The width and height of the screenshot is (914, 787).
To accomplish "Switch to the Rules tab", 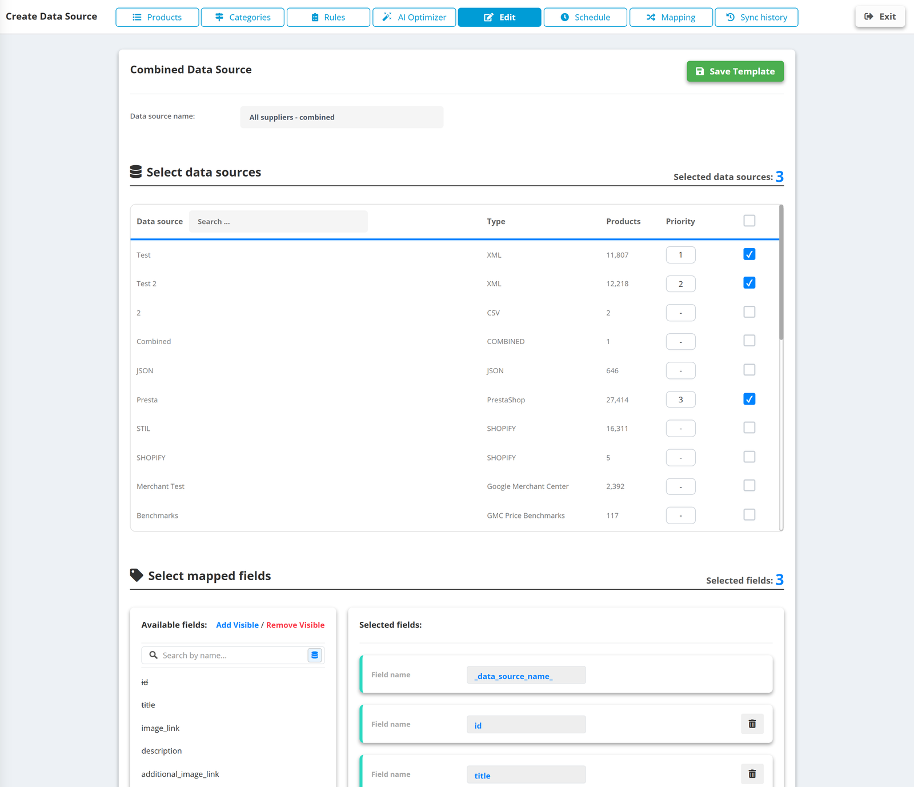I will click(328, 17).
